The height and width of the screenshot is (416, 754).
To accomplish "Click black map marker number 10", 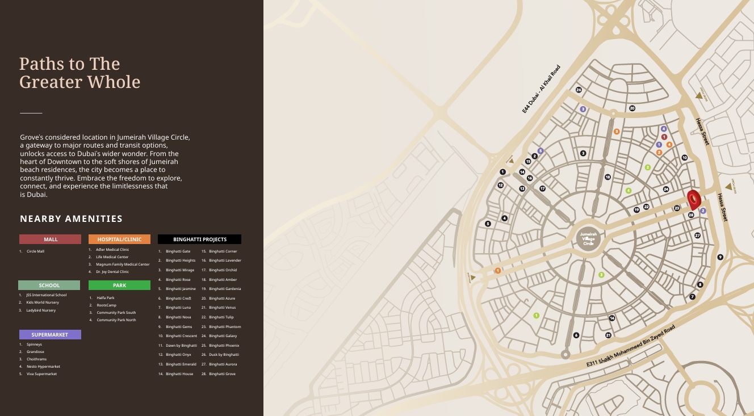I will 685,158.
